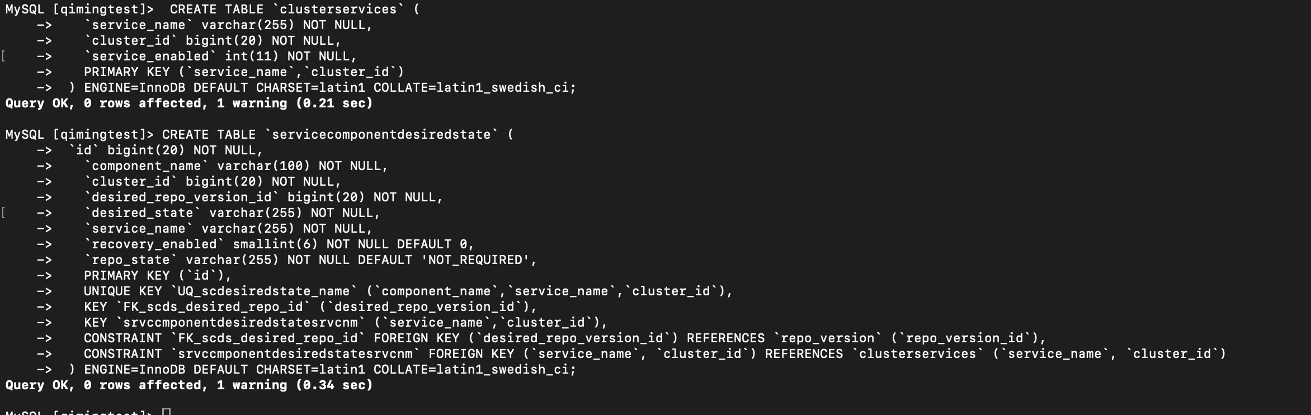This screenshot has width=1311, height=415.
Task: Click the 'component_name' varchar(100) column definition
Action: (x=236, y=166)
